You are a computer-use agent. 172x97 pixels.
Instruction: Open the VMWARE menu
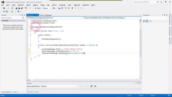(x=62, y=5)
